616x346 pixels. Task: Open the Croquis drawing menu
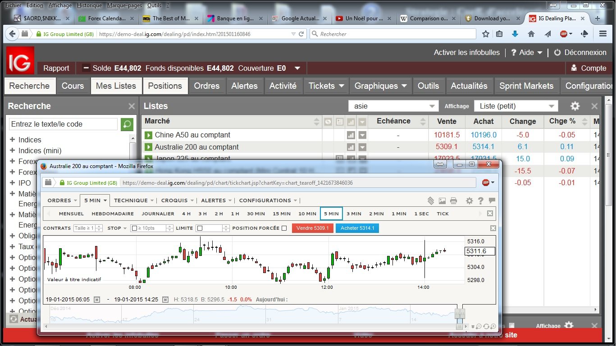[178, 200]
